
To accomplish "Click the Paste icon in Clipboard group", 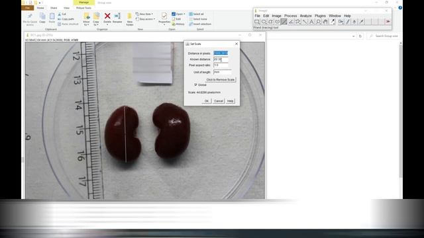I will [52, 16].
